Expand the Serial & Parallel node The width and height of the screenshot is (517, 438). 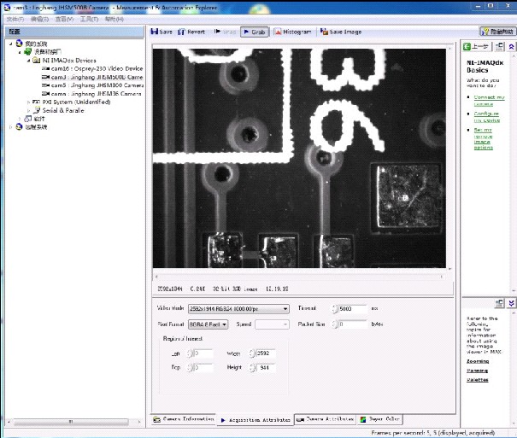(x=28, y=110)
